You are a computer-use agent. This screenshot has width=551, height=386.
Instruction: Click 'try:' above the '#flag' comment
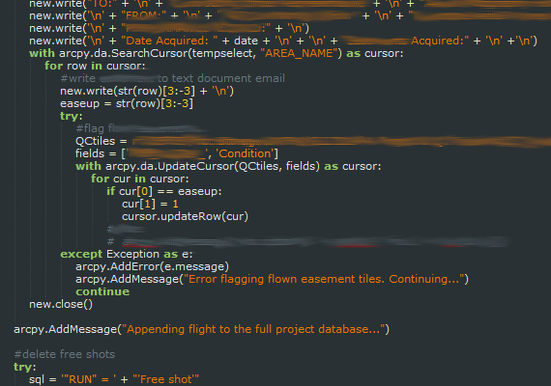point(71,116)
